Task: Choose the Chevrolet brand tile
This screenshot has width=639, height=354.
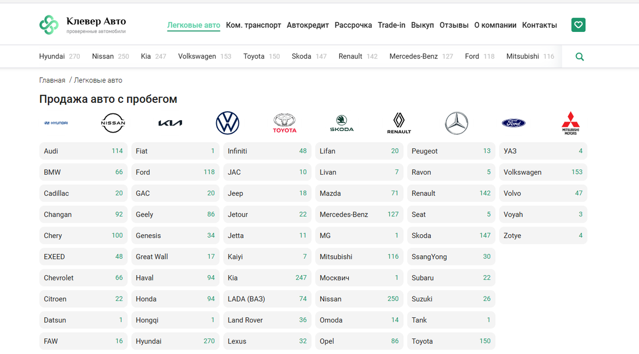Action: click(x=84, y=278)
